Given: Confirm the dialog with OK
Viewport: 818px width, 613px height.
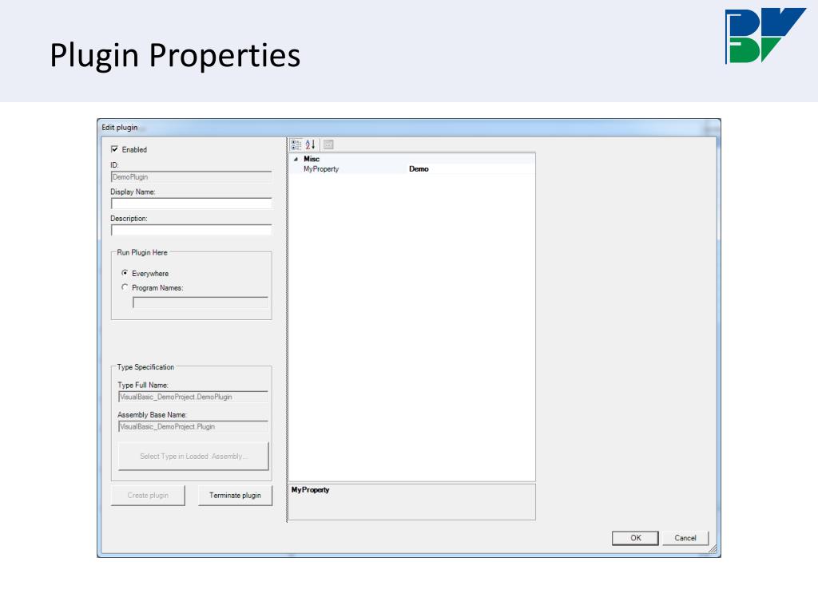Looking at the screenshot, I should [635, 538].
